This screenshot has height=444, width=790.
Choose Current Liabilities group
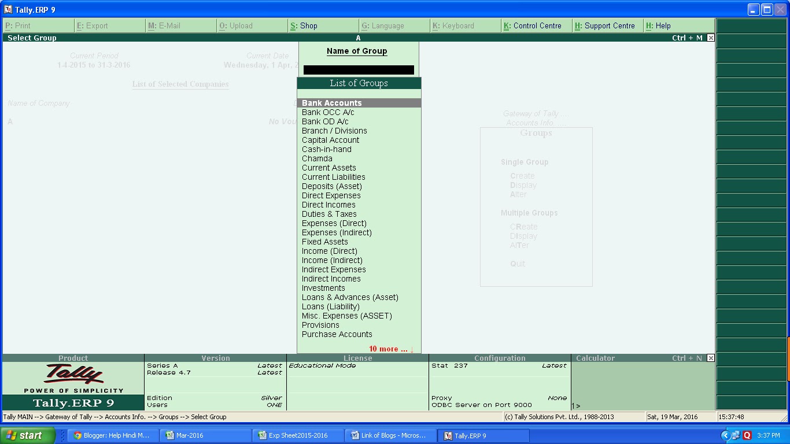[359, 177]
